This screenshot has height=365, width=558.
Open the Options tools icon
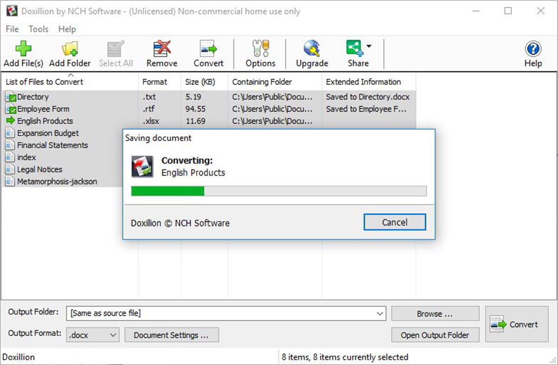[x=260, y=48]
